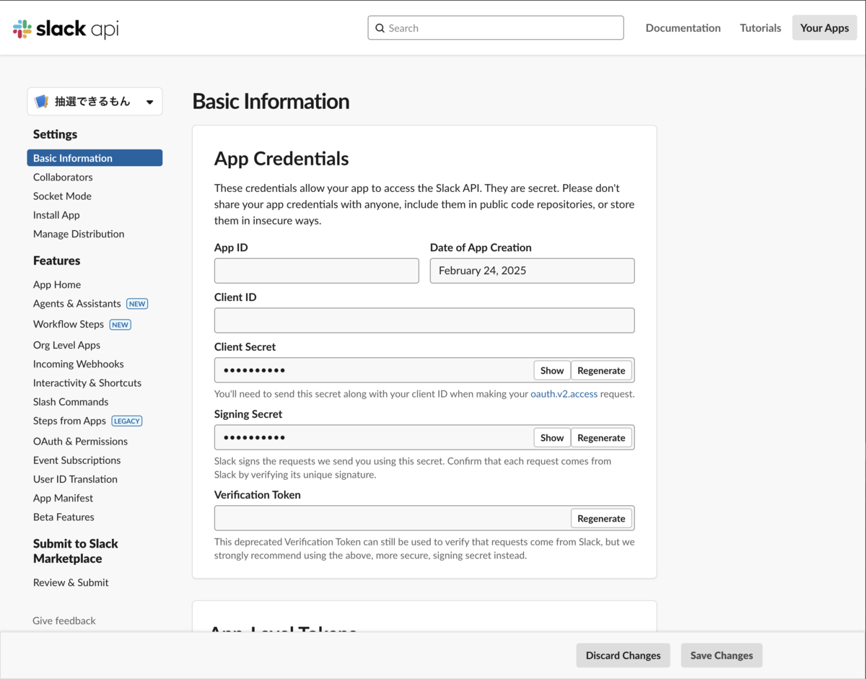Click the Give feedback link
The height and width of the screenshot is (679, 866).
tap(64, 621)
